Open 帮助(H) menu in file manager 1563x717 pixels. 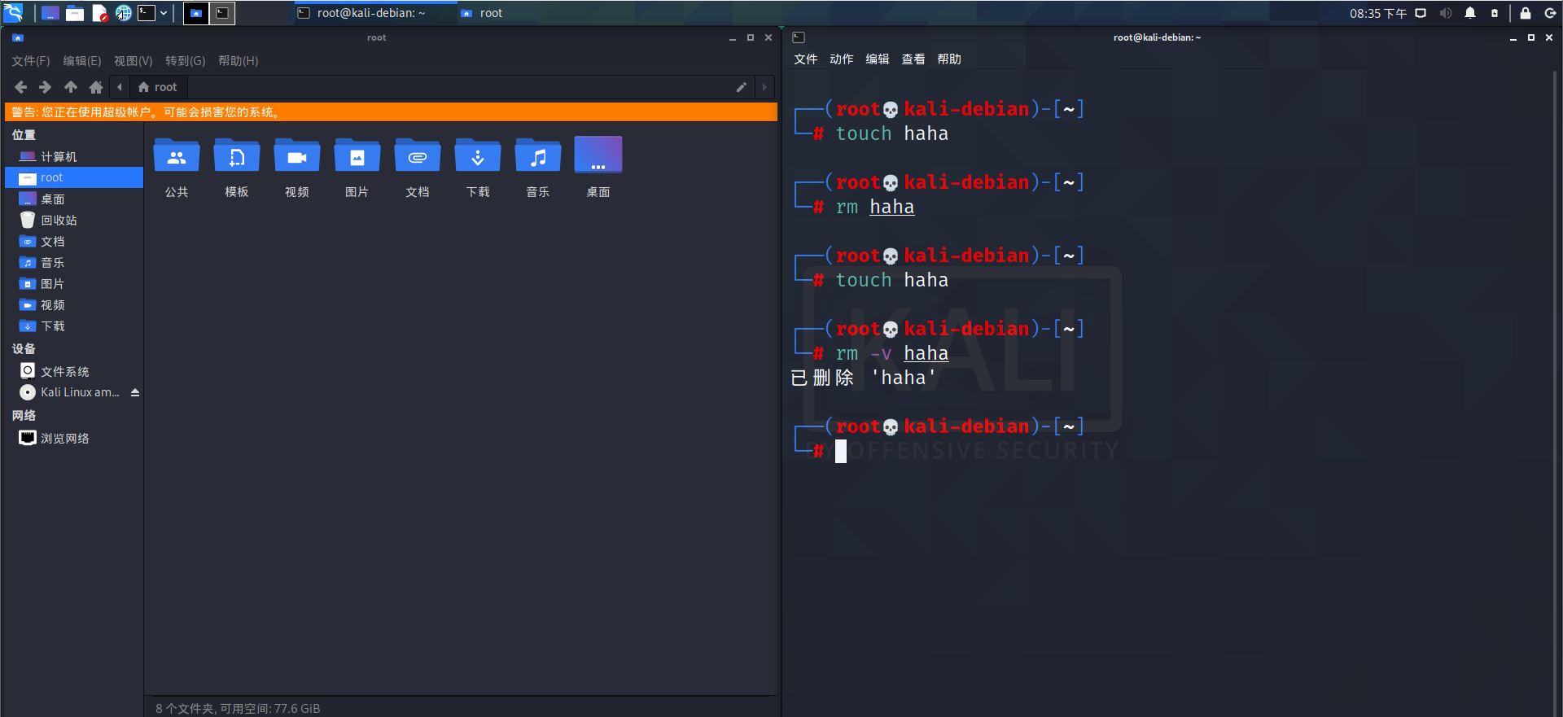[239, 61]
